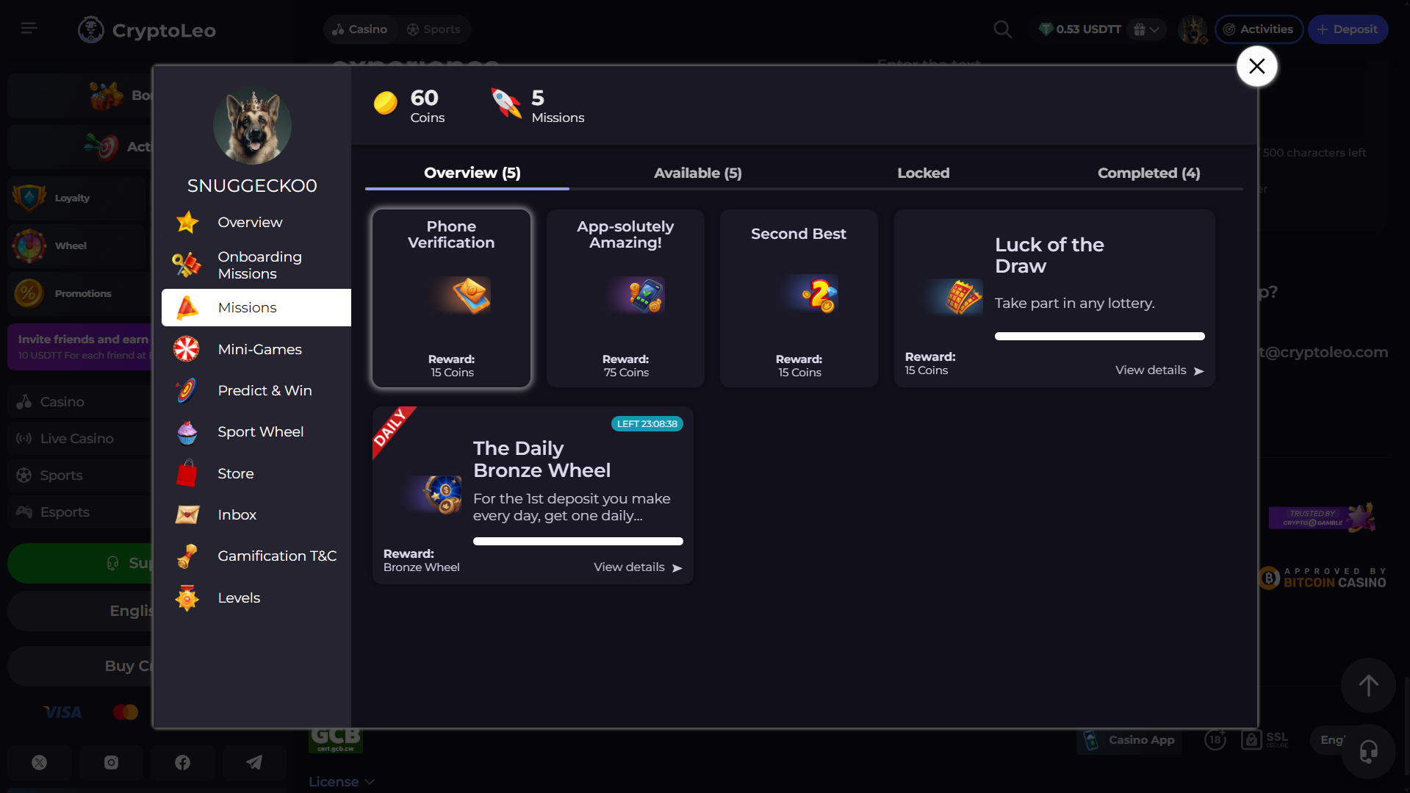Open Esports link in background sidebar

click(x=77, y=512)
